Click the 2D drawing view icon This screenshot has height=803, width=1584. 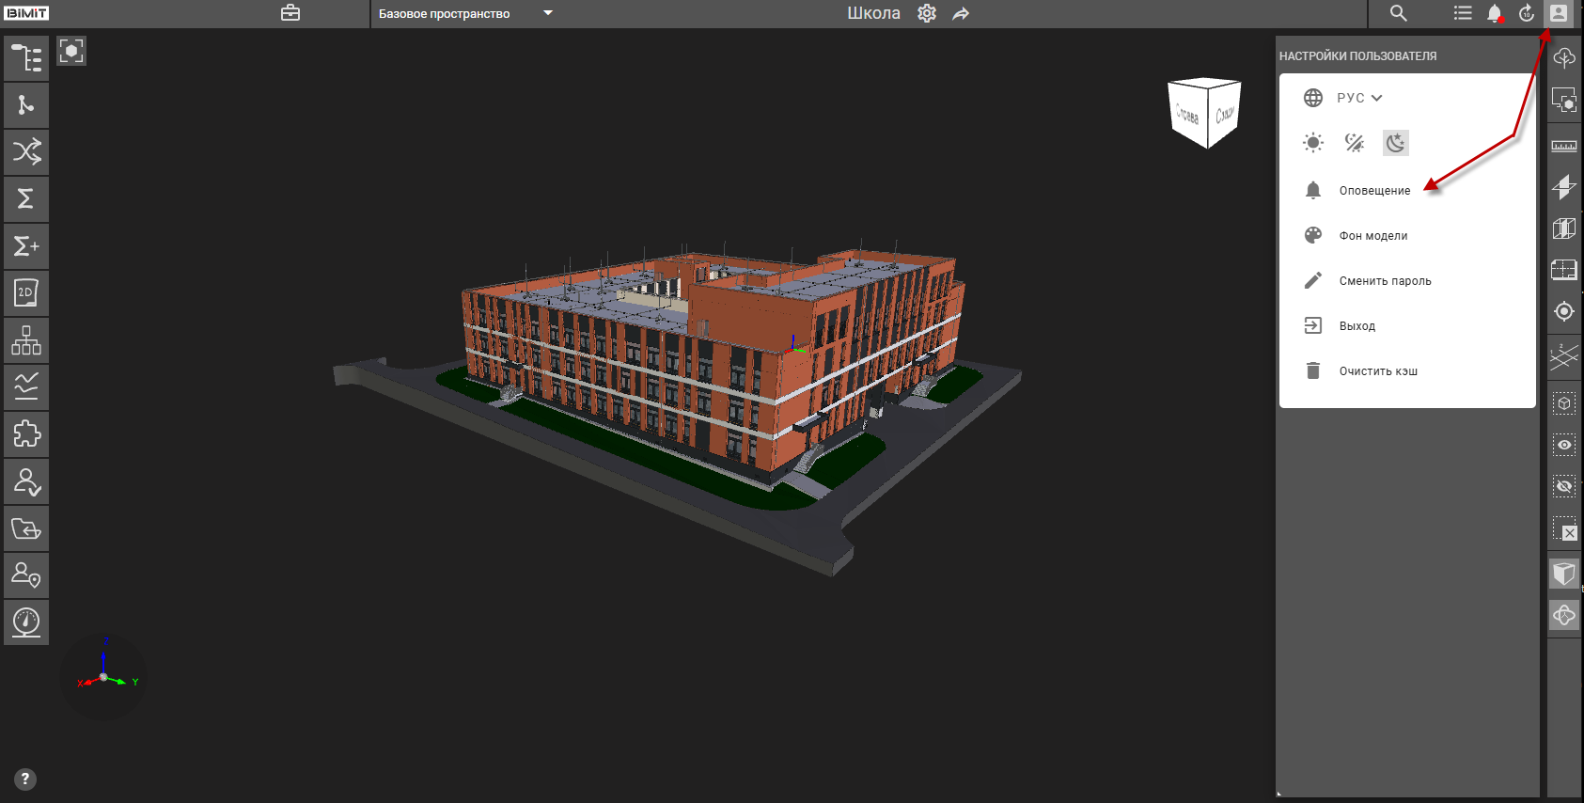point(26,293)
